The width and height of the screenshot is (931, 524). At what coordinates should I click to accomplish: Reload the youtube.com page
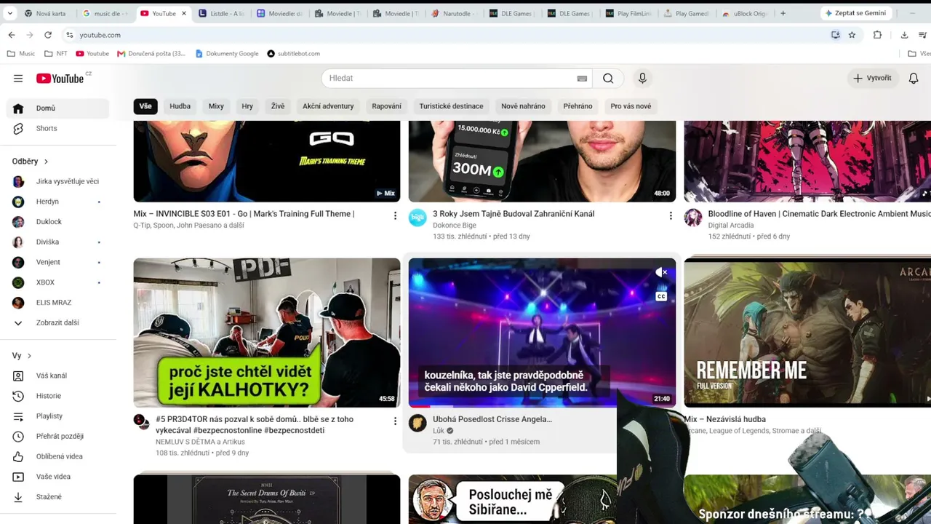[x=48, y=35]
